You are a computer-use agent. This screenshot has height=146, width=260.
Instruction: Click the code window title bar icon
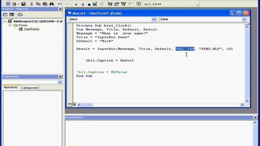point(69,13)
